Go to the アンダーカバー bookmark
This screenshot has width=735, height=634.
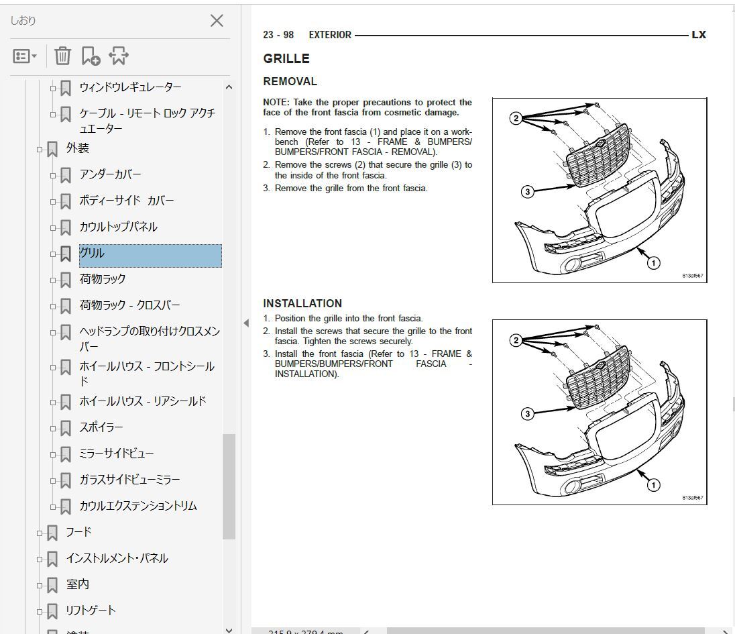point(110,174)
